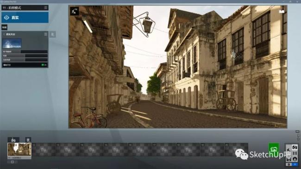Switch to Photo mode camera icon

(x=295, y=148)
